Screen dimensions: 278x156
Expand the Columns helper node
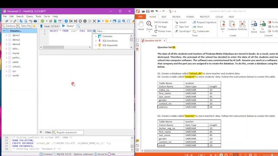pos(96,36)
